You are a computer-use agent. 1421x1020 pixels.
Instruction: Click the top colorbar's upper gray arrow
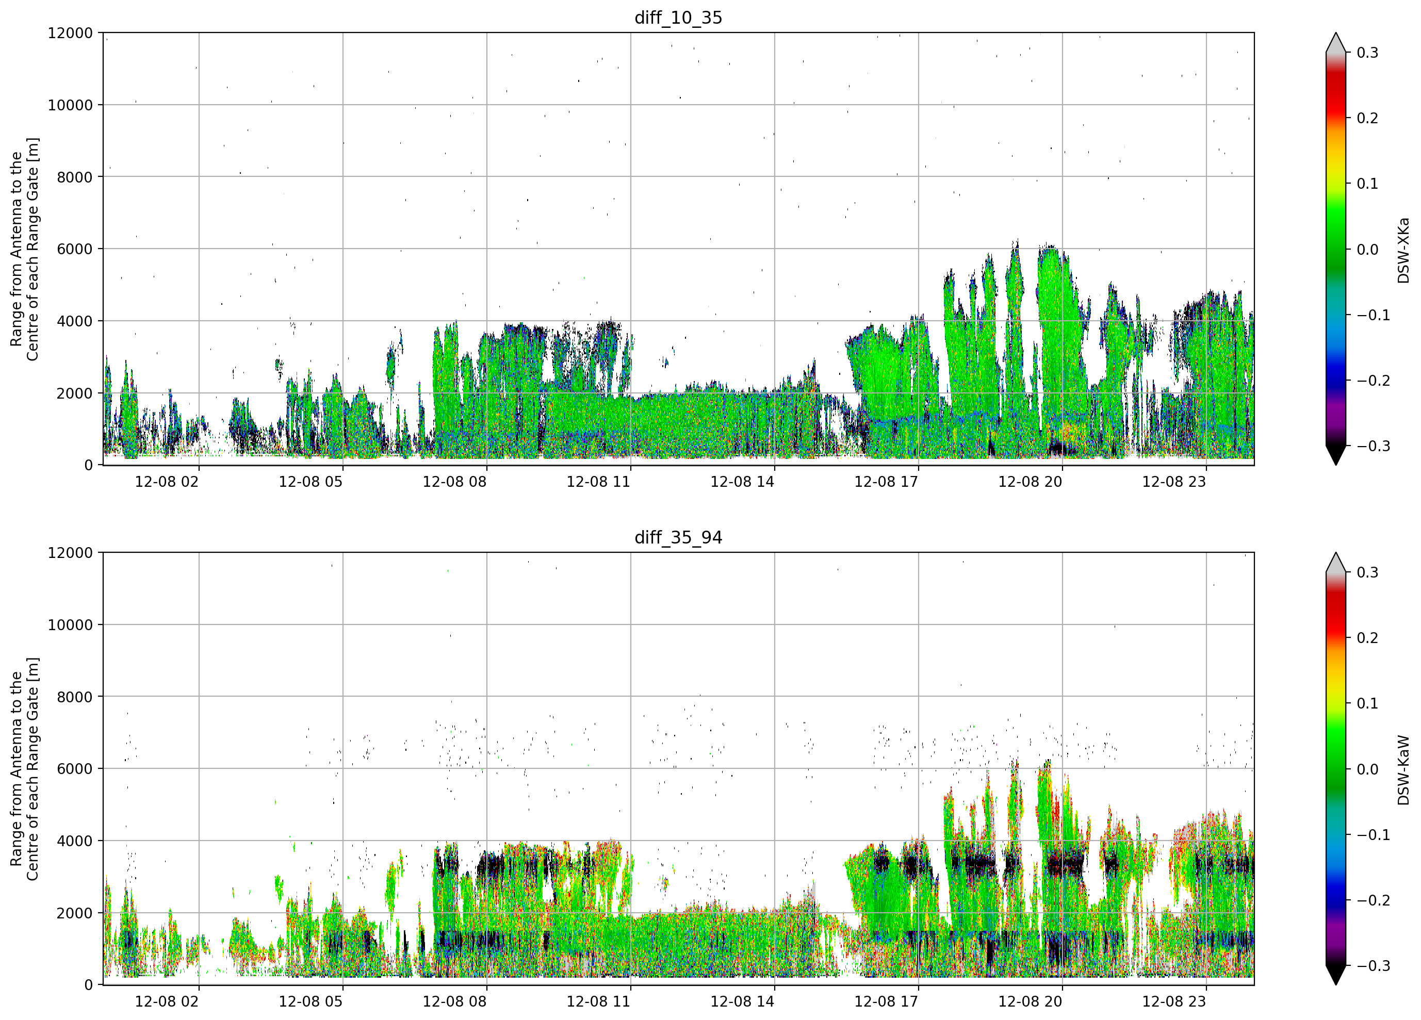pyautogui.click(x=1336, y=43)
